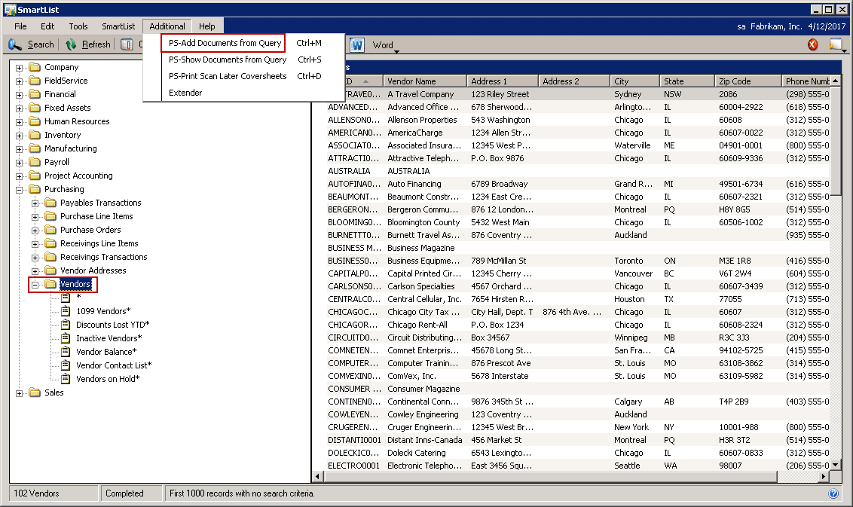Viewport: 853px width, 507px height.
Task: Click the help icon in status bar
Action: click(833, 493)
